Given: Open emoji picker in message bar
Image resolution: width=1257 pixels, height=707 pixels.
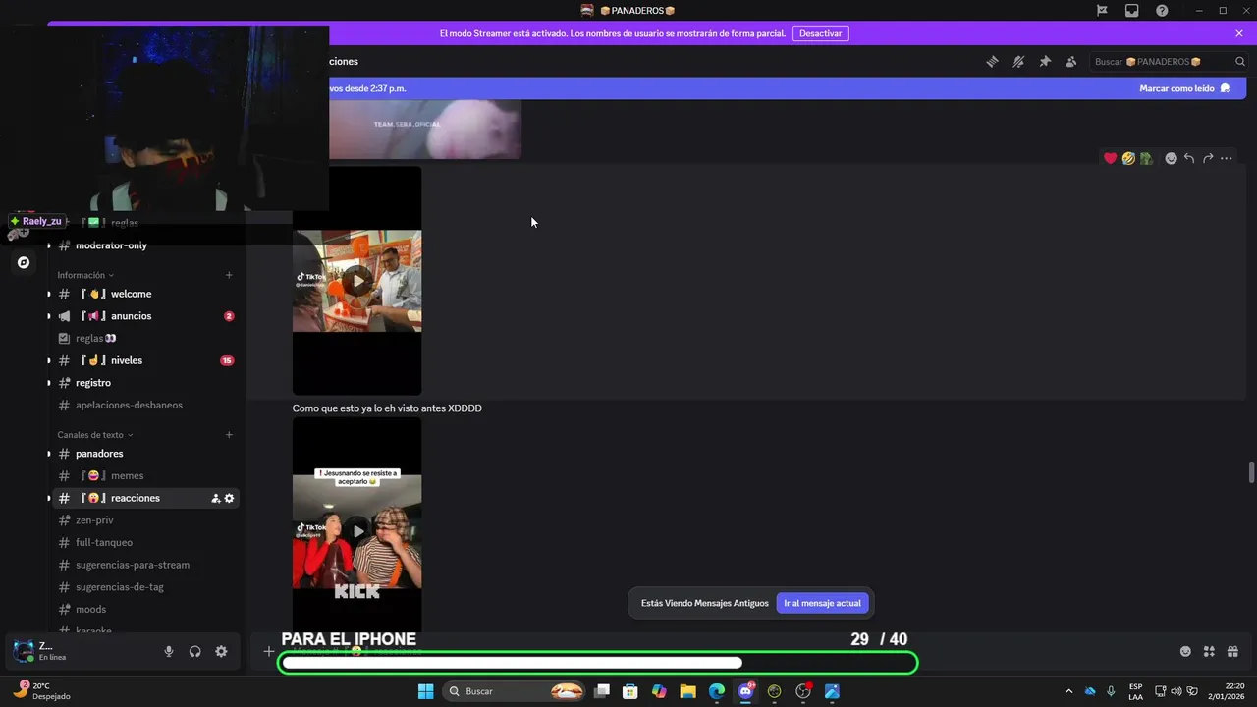Looking at the screenshot, I should pos(1185,651).
